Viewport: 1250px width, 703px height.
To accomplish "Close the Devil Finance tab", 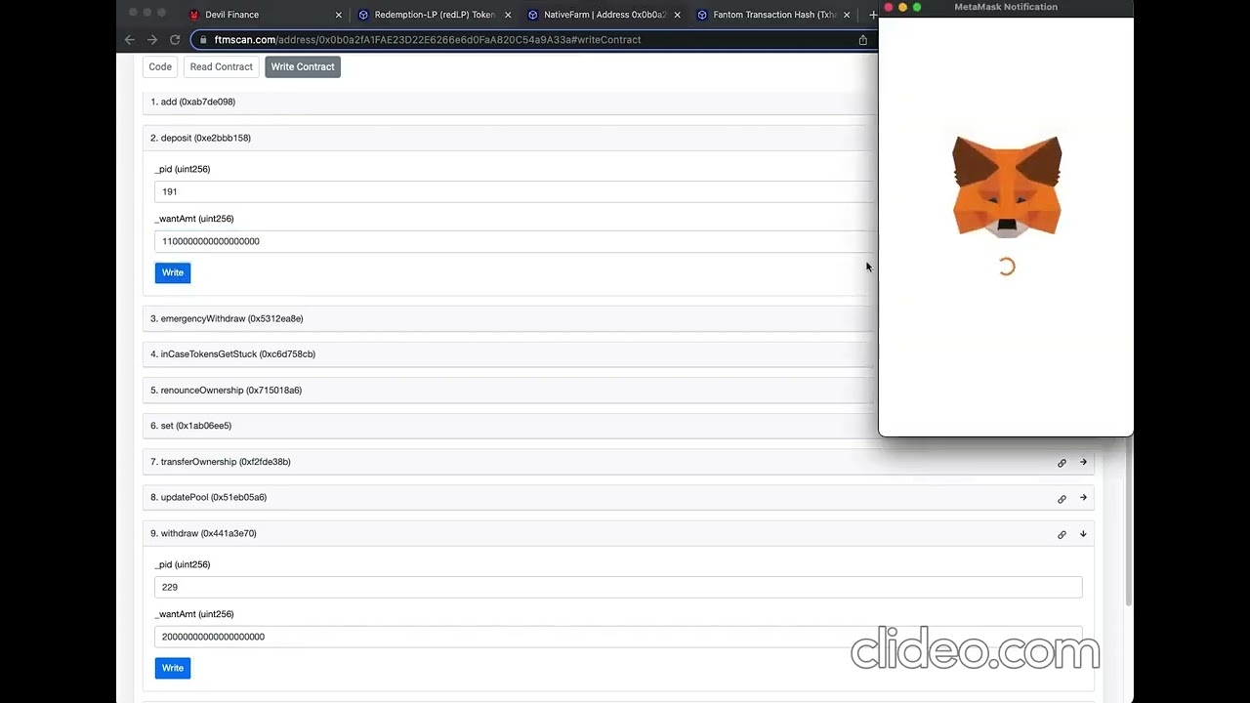I will point(339,15).
